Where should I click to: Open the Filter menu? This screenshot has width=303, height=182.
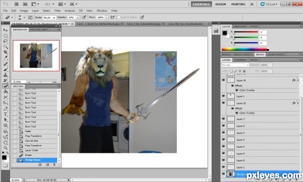pos(58,11)
